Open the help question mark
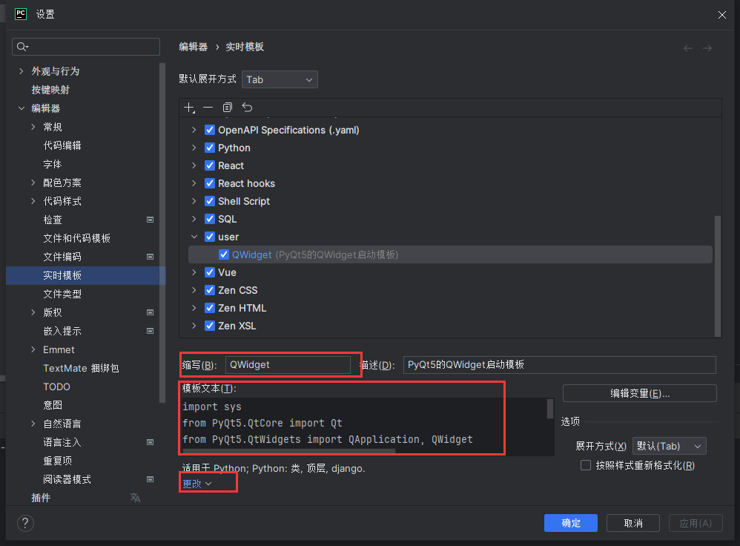Screen dimensions: 740x546 [x=25, y=523]
